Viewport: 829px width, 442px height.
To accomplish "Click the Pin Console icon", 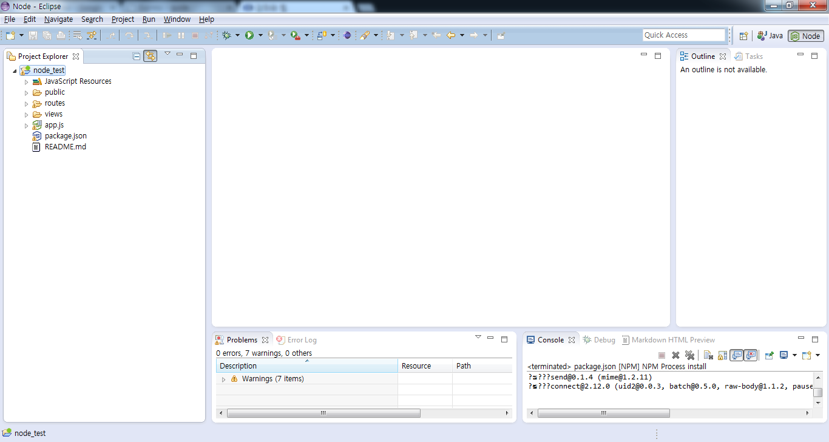I will (769, 355).
